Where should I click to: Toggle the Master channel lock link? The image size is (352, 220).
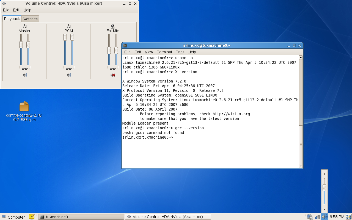coord(25,68)
